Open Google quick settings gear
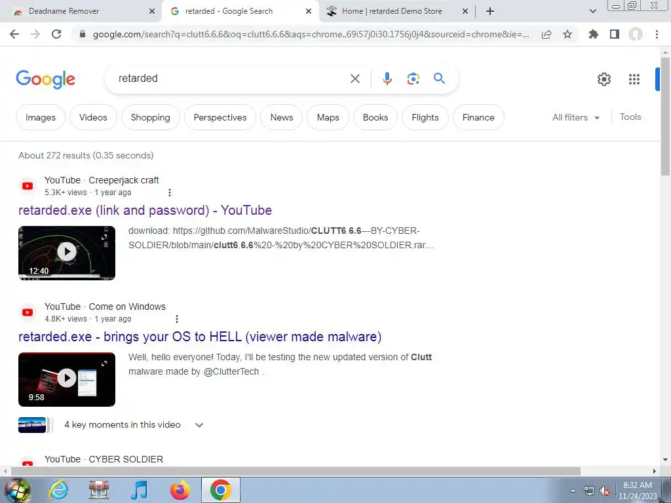 click(x=604, y=79)
